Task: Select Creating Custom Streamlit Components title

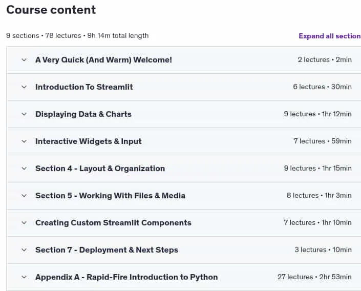Action: tap(113, 223)
